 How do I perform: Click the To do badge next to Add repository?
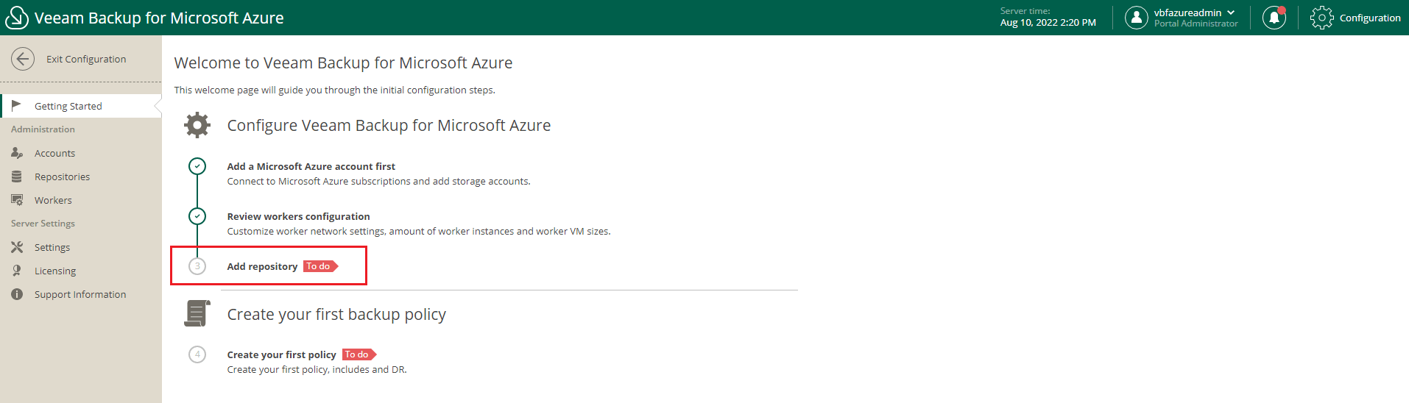point(320,266)
